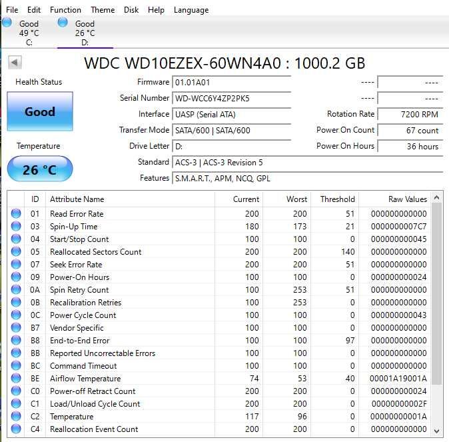Image resolution: width=449 pixels, height=442 pixels.
Task: Click the status orb for Vendor Specific
Action: coord(16,327)
